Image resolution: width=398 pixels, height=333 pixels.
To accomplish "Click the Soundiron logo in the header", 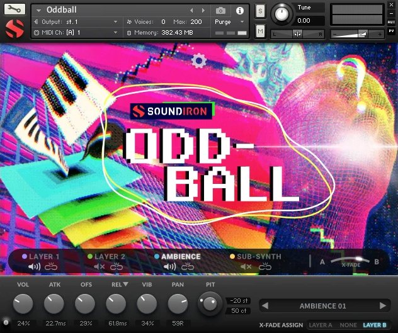I will 14,29.
